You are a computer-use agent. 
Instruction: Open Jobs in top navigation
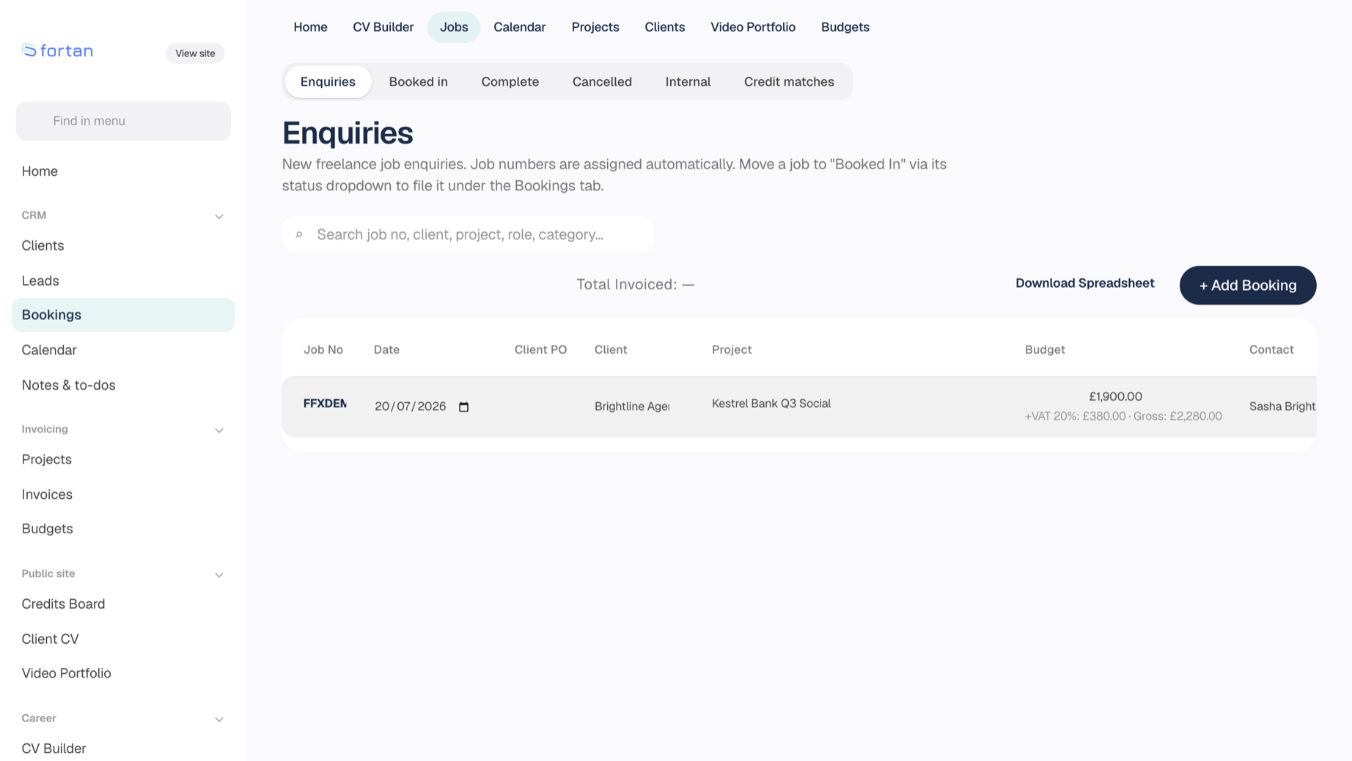[454, 27]
